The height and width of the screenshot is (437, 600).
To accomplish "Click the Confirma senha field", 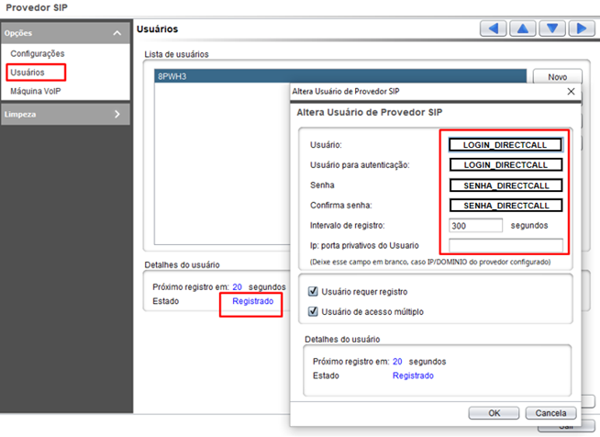I will (506, 206).
